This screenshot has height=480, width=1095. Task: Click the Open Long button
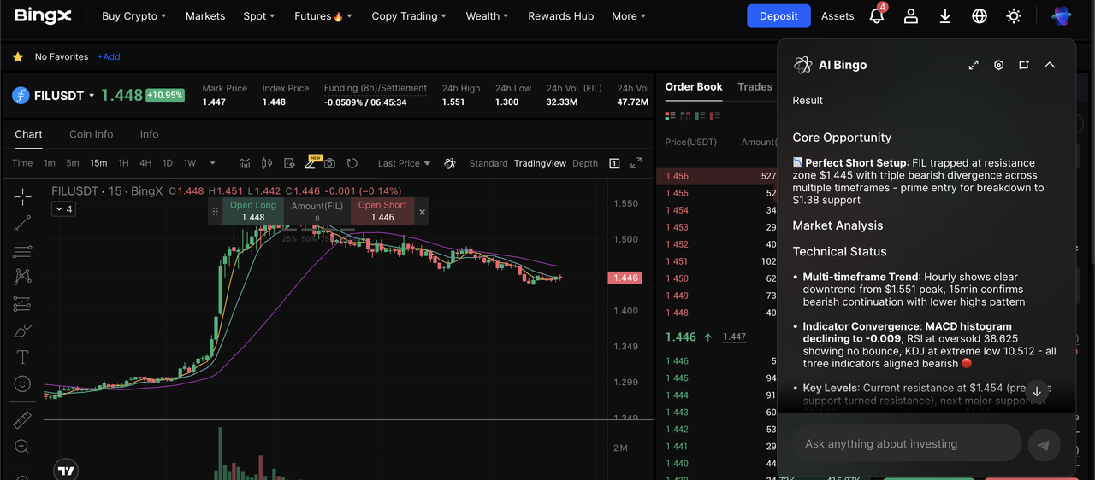click(x=253, y=211)
